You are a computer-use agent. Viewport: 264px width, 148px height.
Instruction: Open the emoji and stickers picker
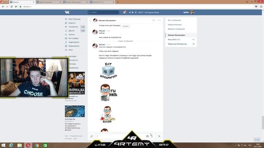152,136
